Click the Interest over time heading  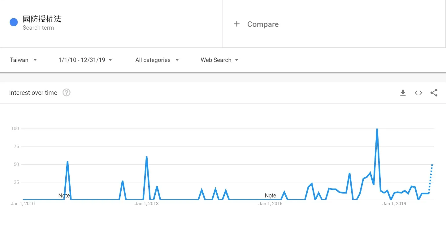pyautogui.click(x=33, y=93)
